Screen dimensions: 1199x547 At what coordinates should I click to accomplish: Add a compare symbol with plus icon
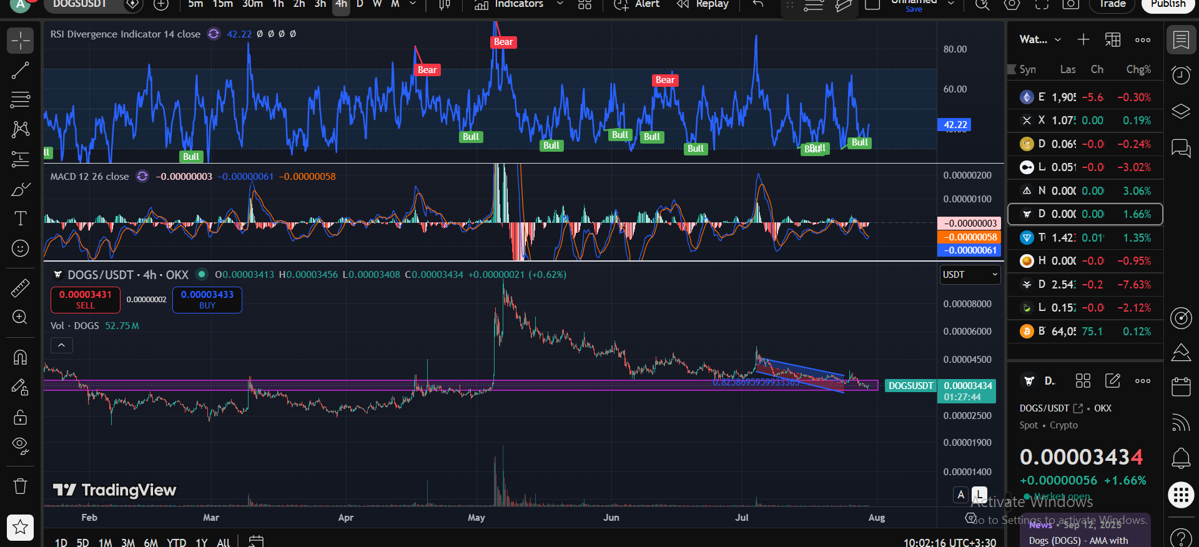[161, 4]
